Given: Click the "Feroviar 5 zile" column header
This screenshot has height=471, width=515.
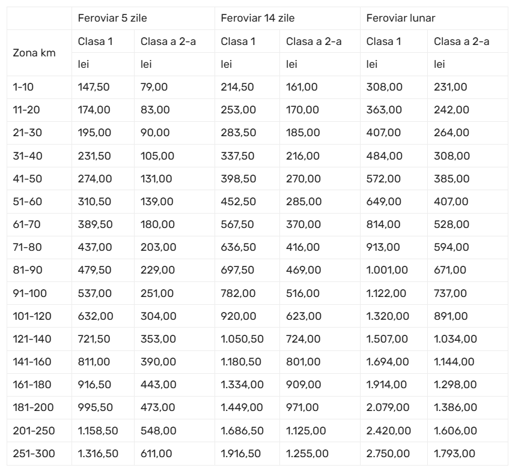Looking at the screenshot, I should coord(106,18).
